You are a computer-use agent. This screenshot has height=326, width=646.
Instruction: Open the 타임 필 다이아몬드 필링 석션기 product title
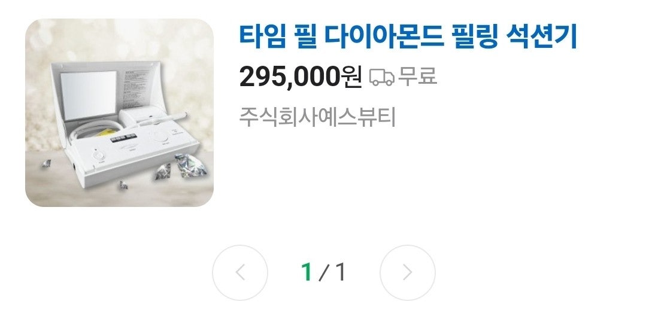tap(408, 36)
